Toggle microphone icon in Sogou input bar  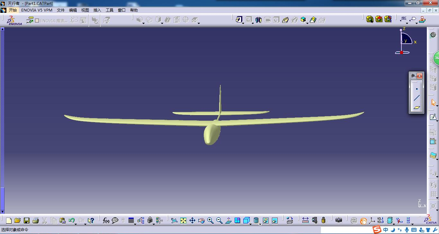tap(407, 230)
